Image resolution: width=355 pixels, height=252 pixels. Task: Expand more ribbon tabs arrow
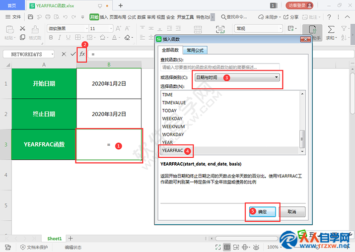pyautogui.click(x=213, y=17)
